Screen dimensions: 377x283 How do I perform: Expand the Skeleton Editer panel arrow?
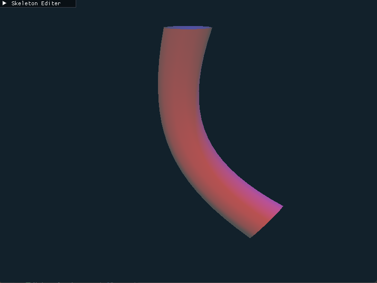(x=5, y=3)
